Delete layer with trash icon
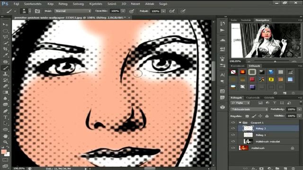 294,168
